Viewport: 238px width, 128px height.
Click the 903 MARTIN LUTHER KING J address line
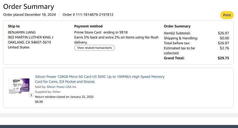(30, 37)
